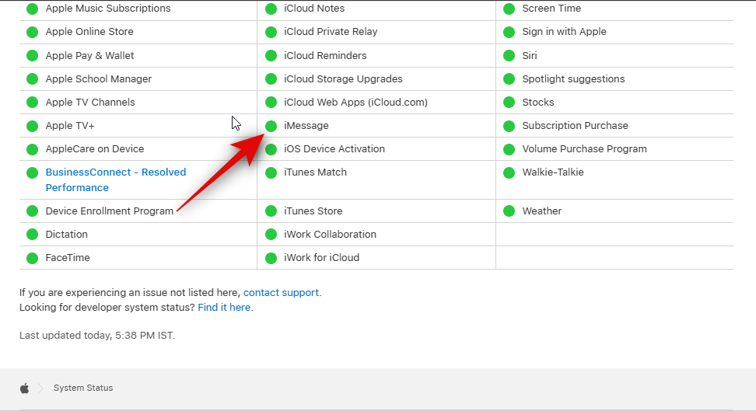
Task: Follow the 'Find it here' developer status link
Action: pyautogui.click(x=224, y=308)
